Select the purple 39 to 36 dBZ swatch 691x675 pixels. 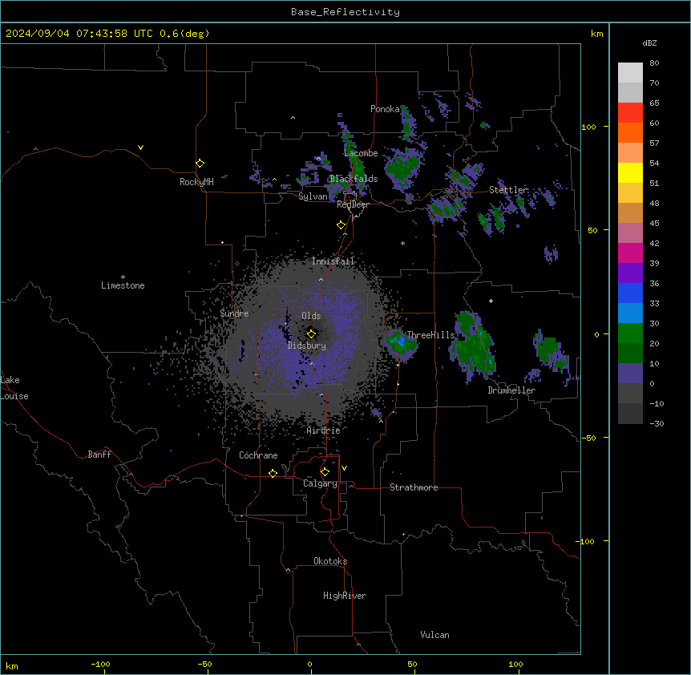[x=630, y=273]
